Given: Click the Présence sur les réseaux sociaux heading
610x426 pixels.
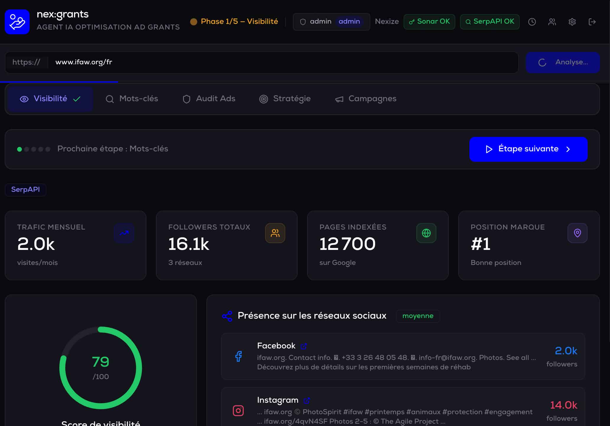Looking at the screenshot, I should [312, 316].
